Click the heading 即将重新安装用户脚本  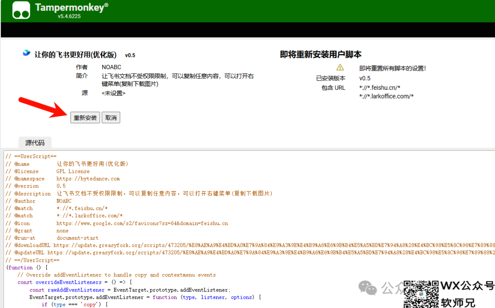click(x=320, y=55)
